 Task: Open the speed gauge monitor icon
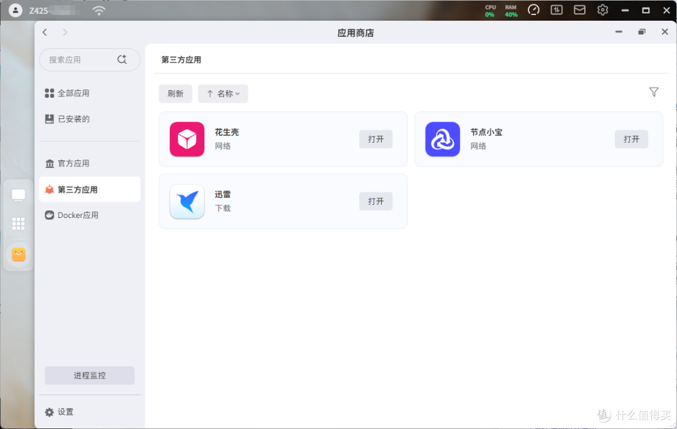coord(533,10)
